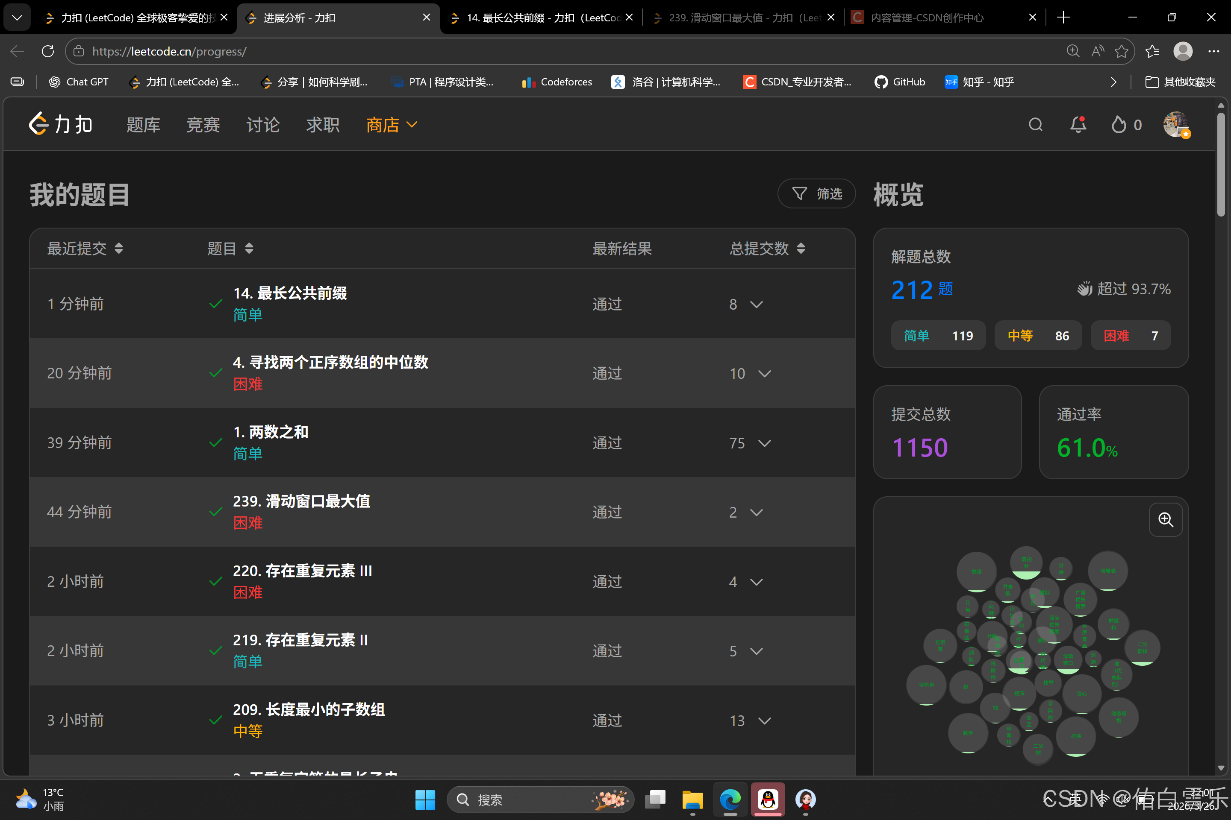Expand submissions for 1. 两数之和

(764, 443)
